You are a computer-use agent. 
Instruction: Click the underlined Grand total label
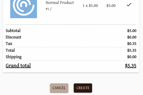click(x=18, y=66)
